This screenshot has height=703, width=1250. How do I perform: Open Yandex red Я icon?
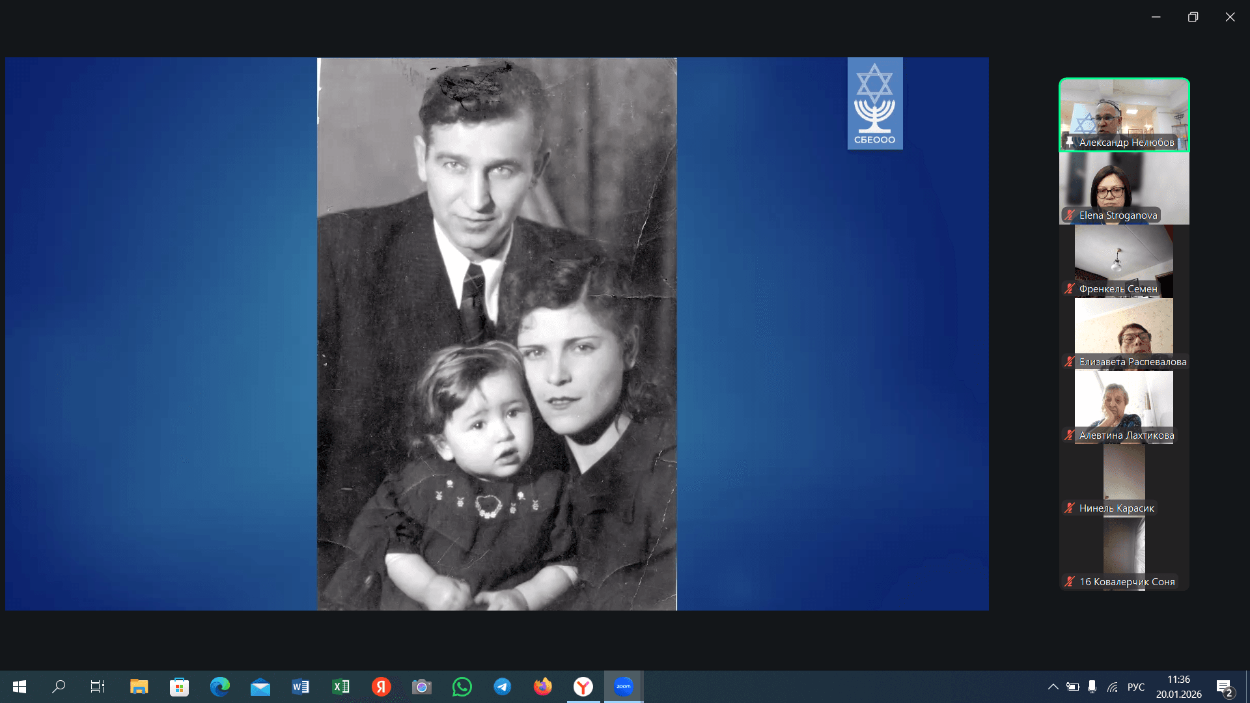point(382,687)
